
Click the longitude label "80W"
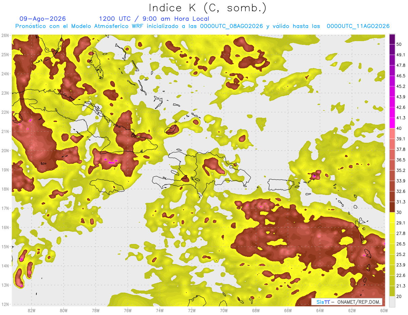click(63, 310)
